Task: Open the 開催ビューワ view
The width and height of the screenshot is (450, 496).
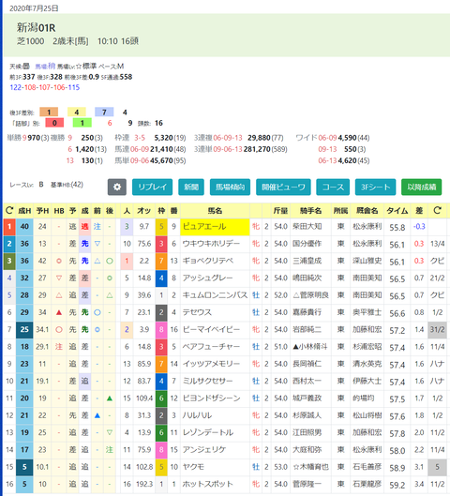Action: point(283,187)
